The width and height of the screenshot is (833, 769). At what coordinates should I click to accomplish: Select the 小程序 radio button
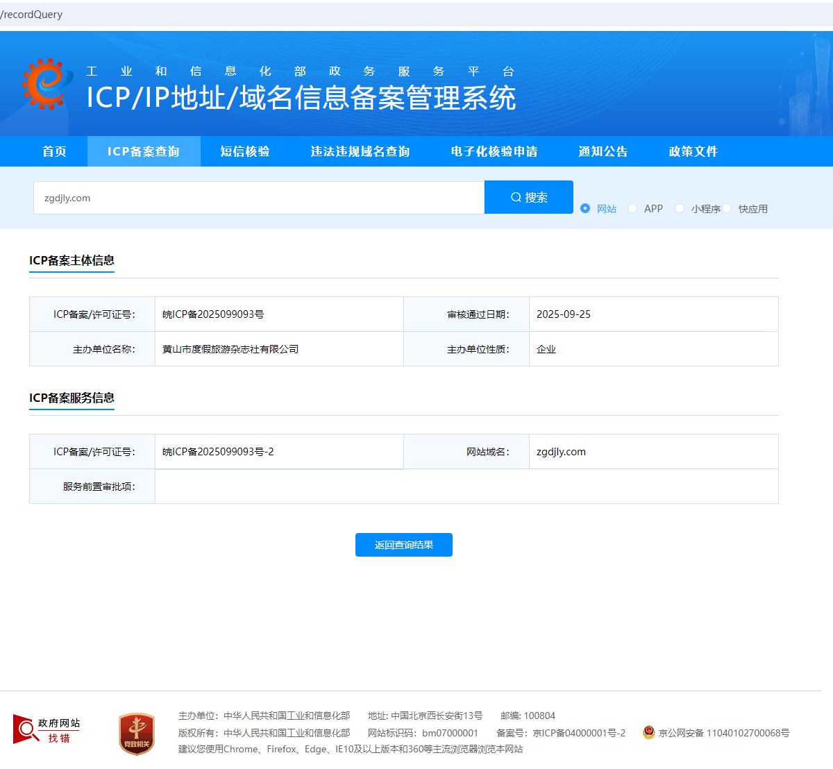[x=680, y=208]
